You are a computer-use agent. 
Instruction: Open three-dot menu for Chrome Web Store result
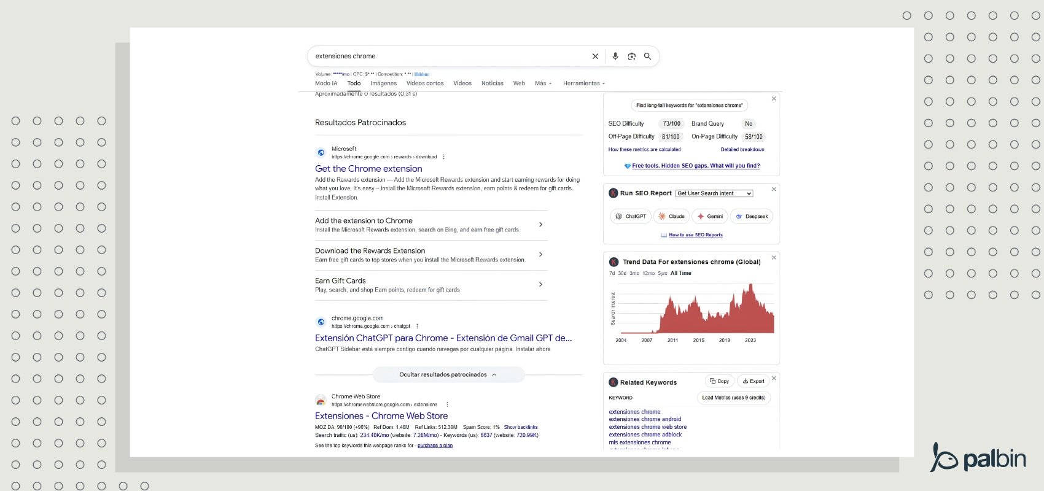pos(447,404)
